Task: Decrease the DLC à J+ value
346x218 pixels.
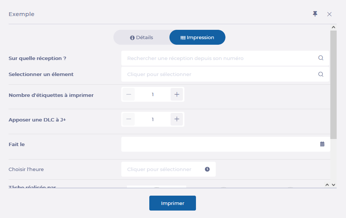Action: coord(129,119)
